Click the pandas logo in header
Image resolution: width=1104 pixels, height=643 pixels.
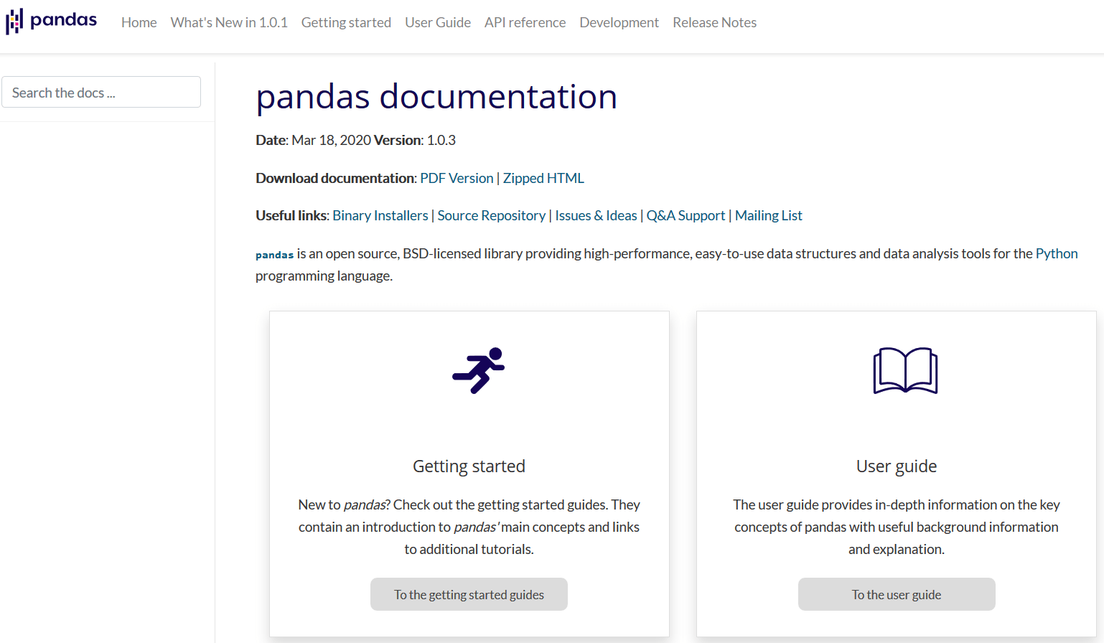pos(51,21)
